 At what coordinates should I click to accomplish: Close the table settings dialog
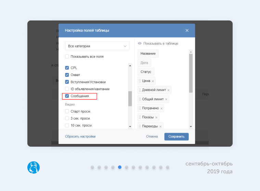click(187, 30)
